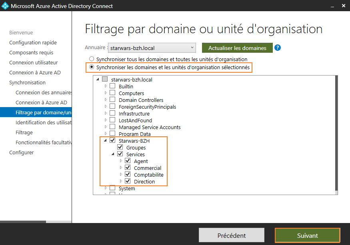Select the Groupes tree label
This screenshot has width=350, height=245.
pyautogui.click(x=136, y=148)
